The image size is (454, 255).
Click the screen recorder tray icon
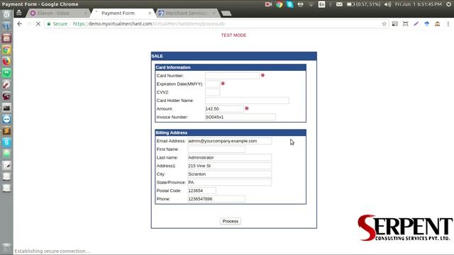[x=268, y=4]
